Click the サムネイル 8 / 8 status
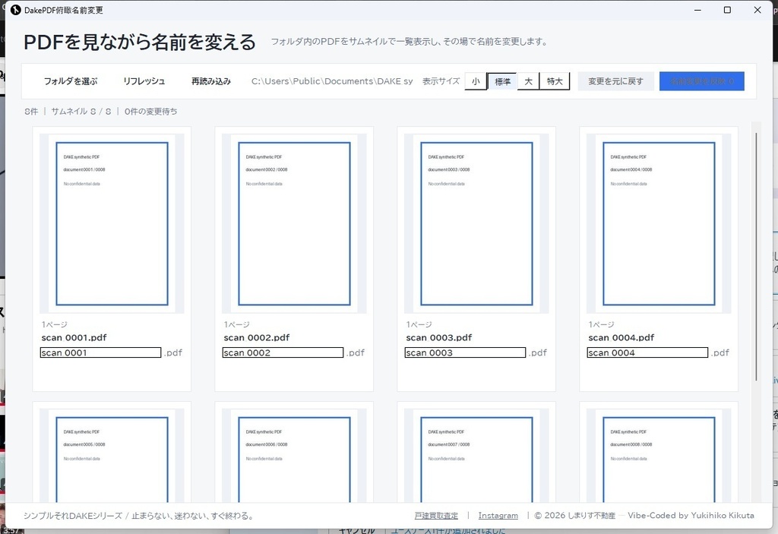The width and height of the screenshot is (778, 534). click(x=81, y=112)
